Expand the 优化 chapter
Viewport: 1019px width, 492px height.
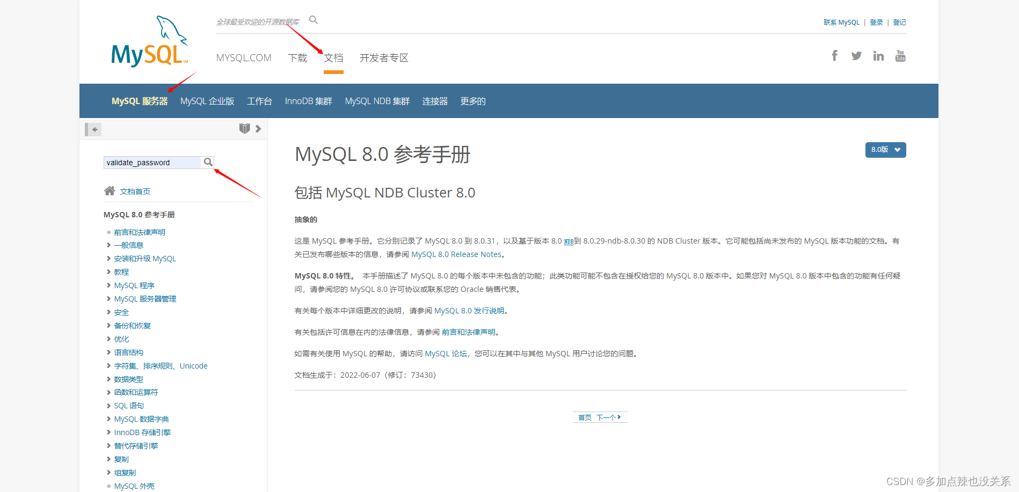tap(108, 339)
